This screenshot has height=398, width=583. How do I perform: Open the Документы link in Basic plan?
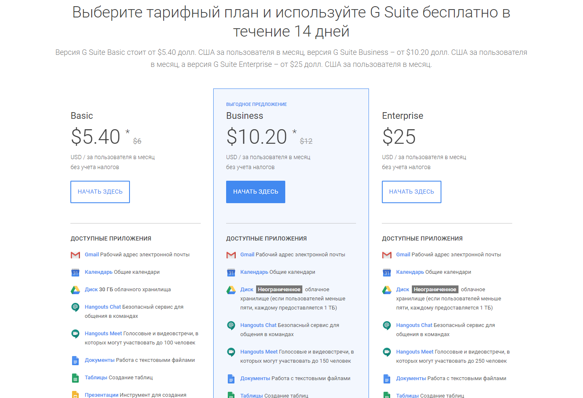point(100,360)
